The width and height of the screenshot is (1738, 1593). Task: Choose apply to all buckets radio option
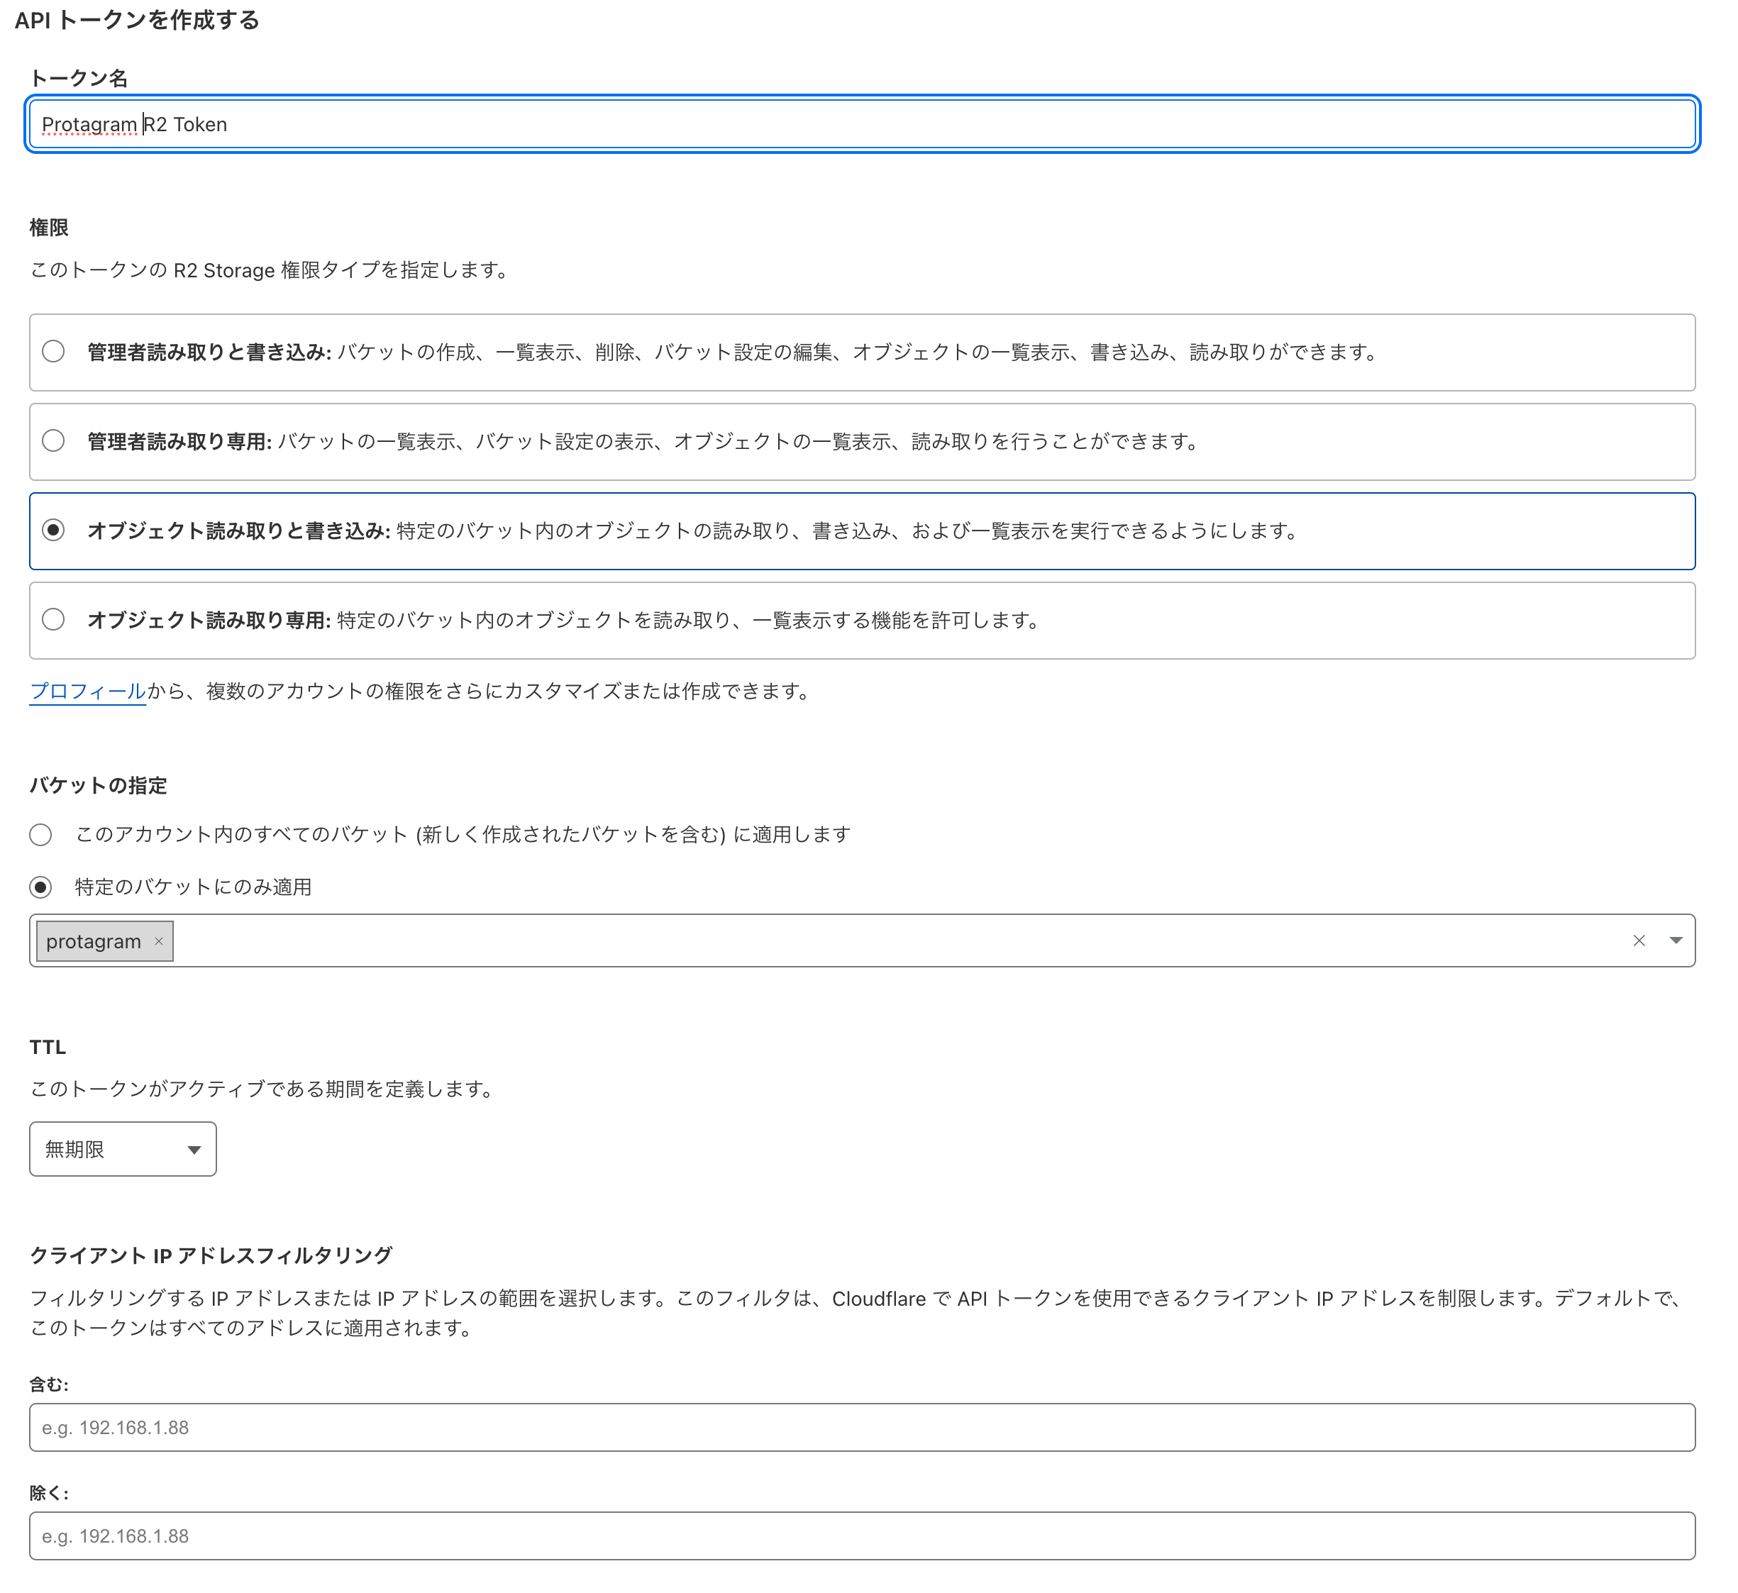click(40, 834)
